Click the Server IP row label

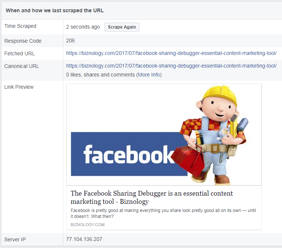15,239
